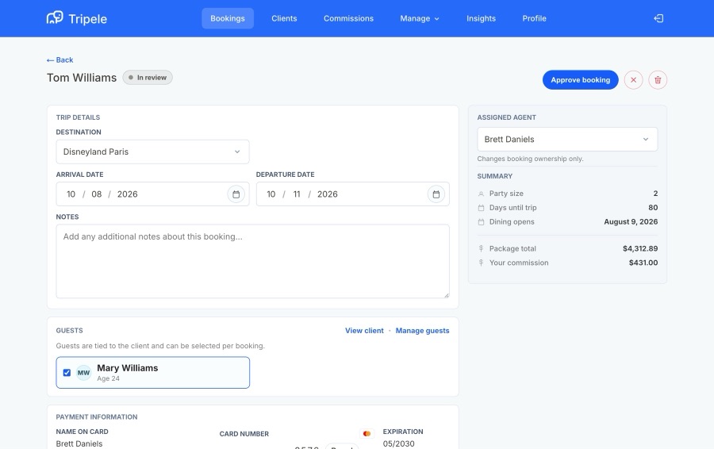Open the Insights tab

tap(481, 18)
